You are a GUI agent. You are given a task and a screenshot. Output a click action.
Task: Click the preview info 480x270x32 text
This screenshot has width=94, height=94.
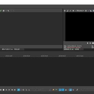click(x=74, y=48)
